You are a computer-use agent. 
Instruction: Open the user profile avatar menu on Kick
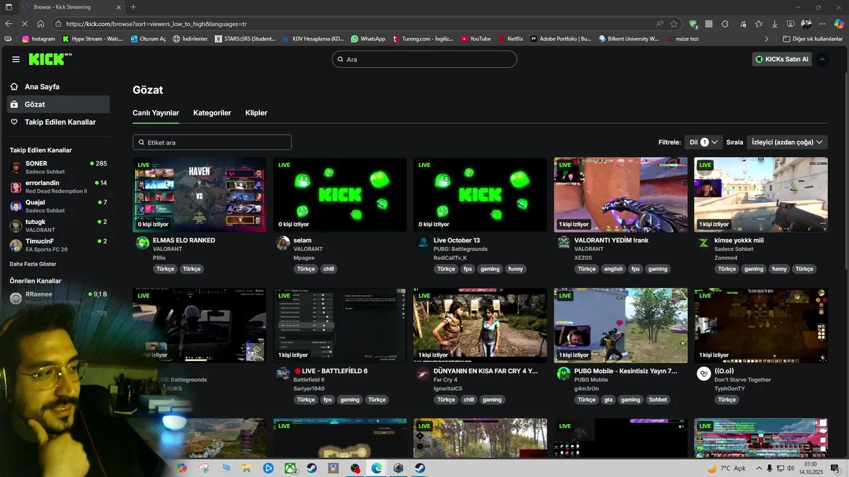pyautogui.click(x=822, y=59)
